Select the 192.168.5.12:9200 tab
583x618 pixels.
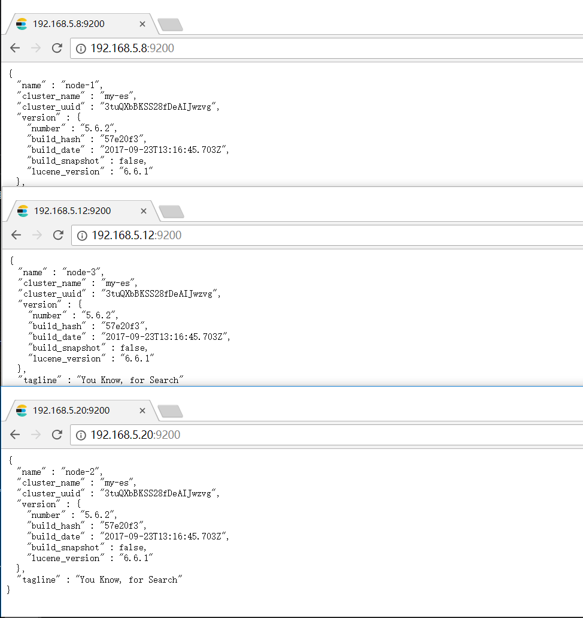(x=72, y=211)
